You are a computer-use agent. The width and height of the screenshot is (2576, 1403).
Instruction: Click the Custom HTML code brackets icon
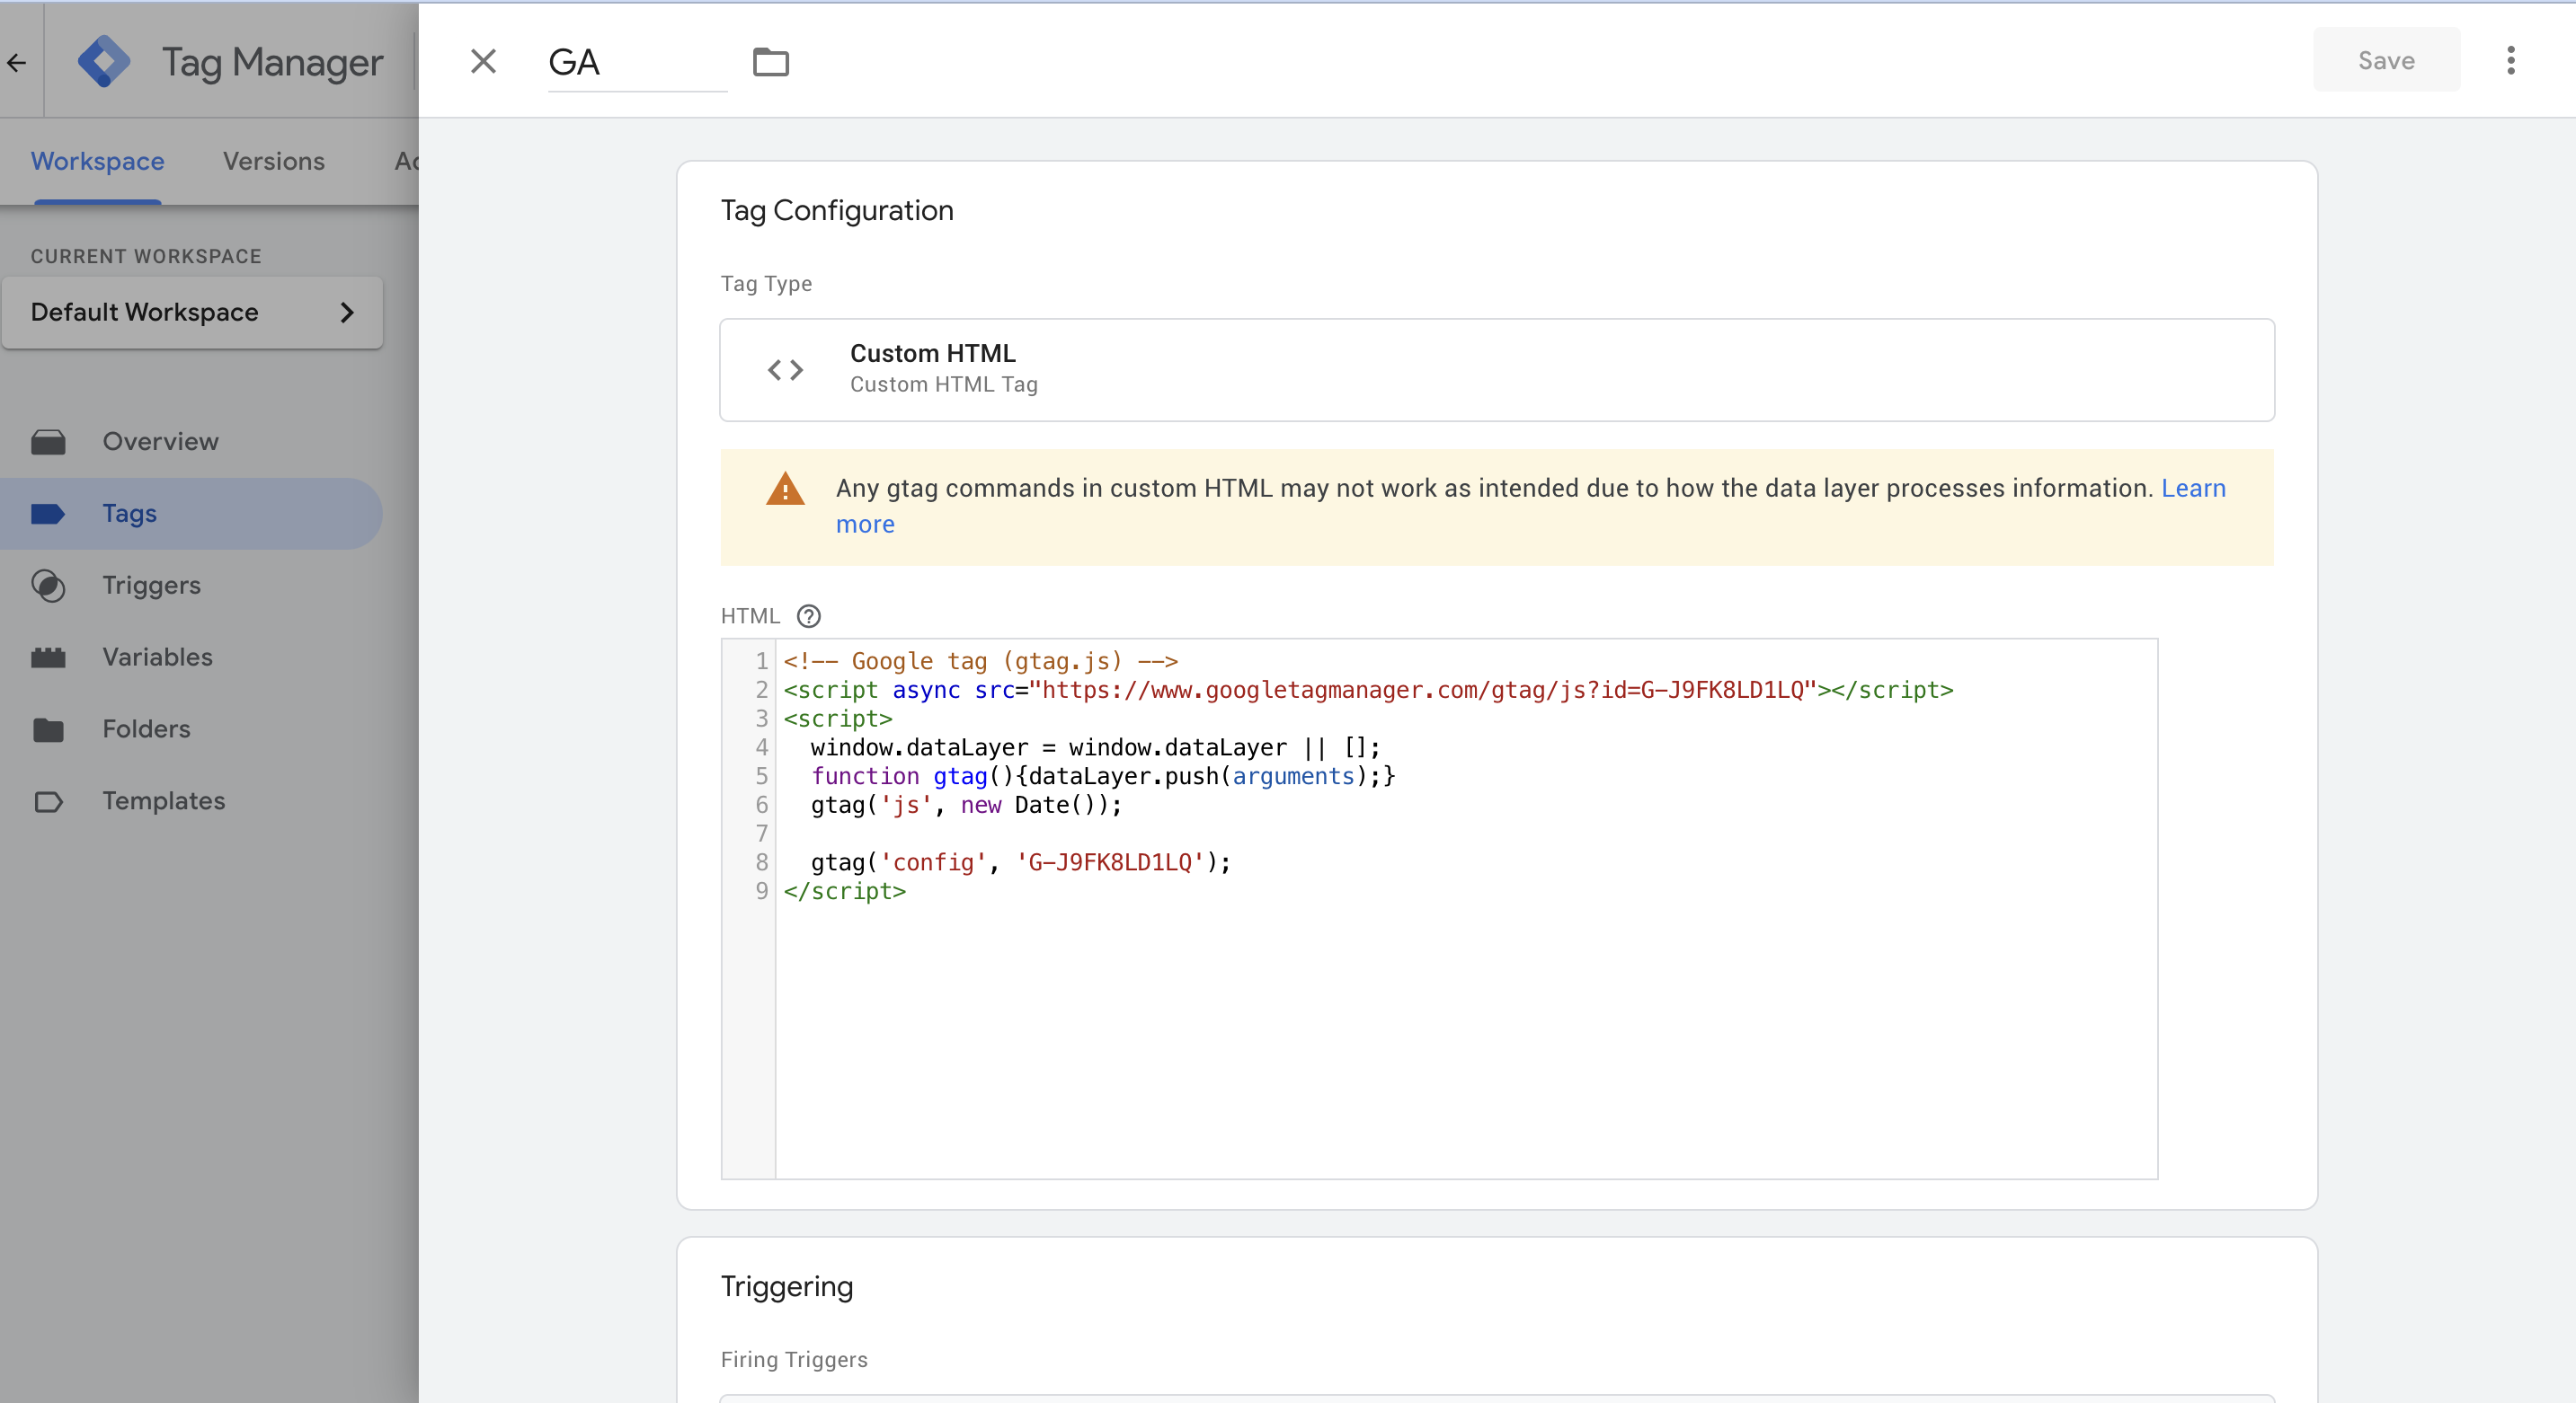point(785,370)
